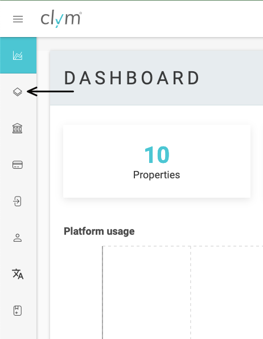
Task: Open the bank building icon in sidebar
Action: [x=18, y=128]
